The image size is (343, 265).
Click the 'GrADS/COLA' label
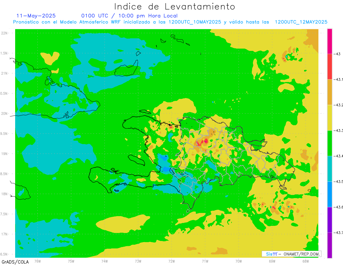(x=15, y=262)
